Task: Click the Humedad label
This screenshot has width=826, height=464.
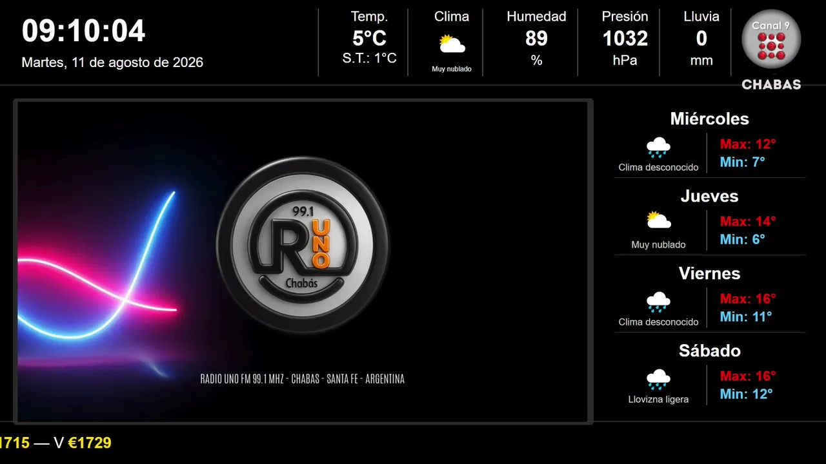Action: coord(536,17)
